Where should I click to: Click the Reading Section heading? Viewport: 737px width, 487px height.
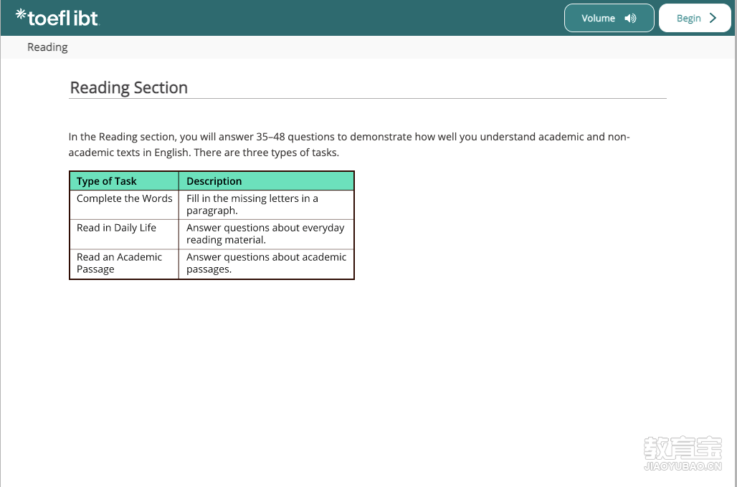pos(129,88)
